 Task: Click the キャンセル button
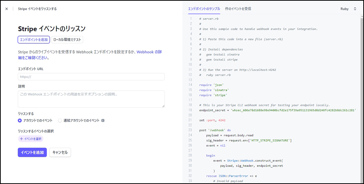(x=60, y=152)
